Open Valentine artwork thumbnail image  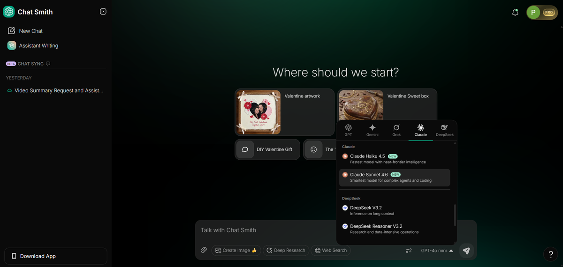point(259,112)
